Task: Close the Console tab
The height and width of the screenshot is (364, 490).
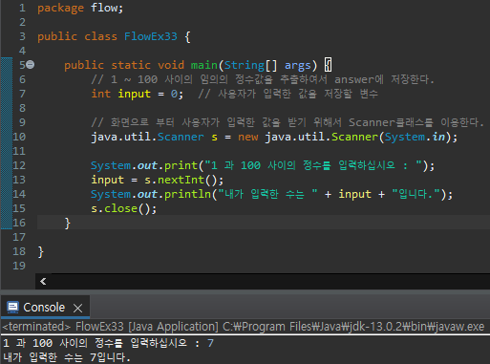Action: [77, 308]
